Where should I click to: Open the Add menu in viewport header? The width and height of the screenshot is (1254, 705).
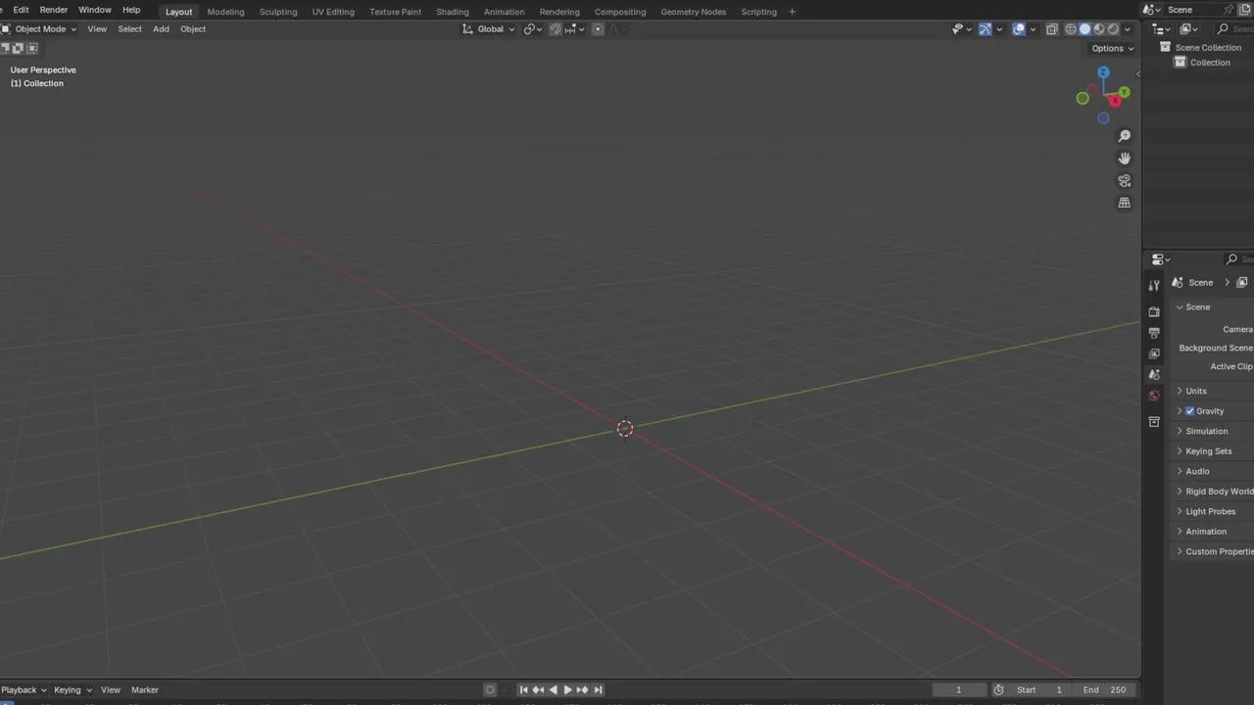click(161, 29)
